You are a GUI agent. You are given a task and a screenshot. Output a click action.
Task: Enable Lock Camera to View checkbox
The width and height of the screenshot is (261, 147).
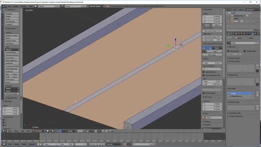point(203,75)
